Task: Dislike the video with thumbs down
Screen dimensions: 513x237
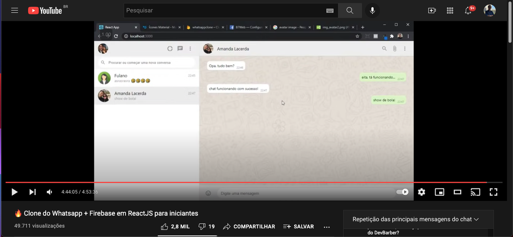Action: 207,227
